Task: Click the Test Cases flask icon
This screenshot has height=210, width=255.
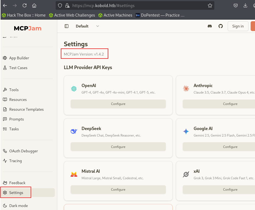Action: coord(5,68)
